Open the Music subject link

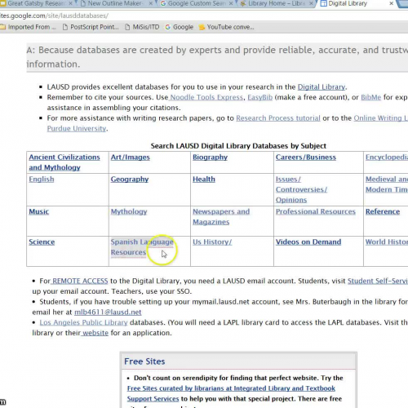pos(39,211)
